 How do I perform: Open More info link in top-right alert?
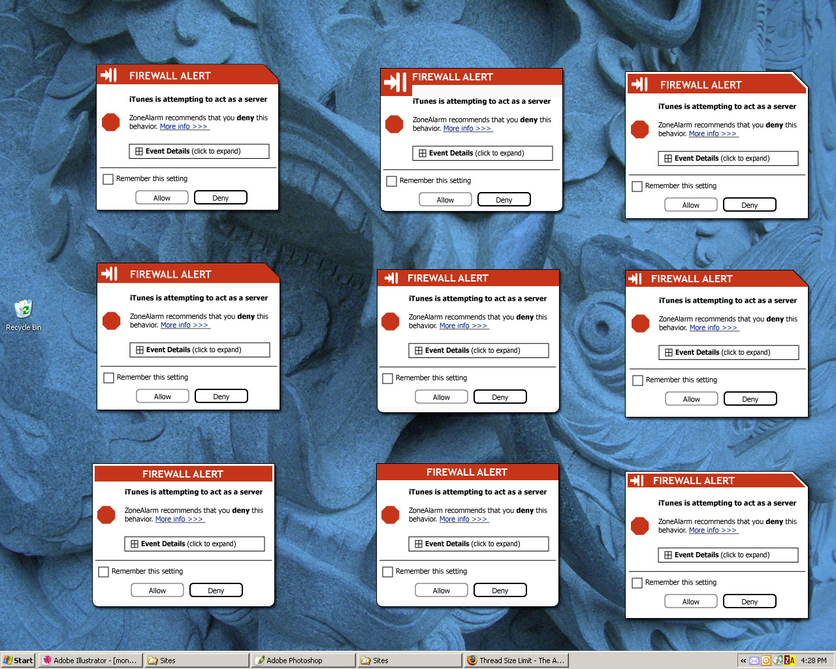pyautogui.click(x=713, y=134)
